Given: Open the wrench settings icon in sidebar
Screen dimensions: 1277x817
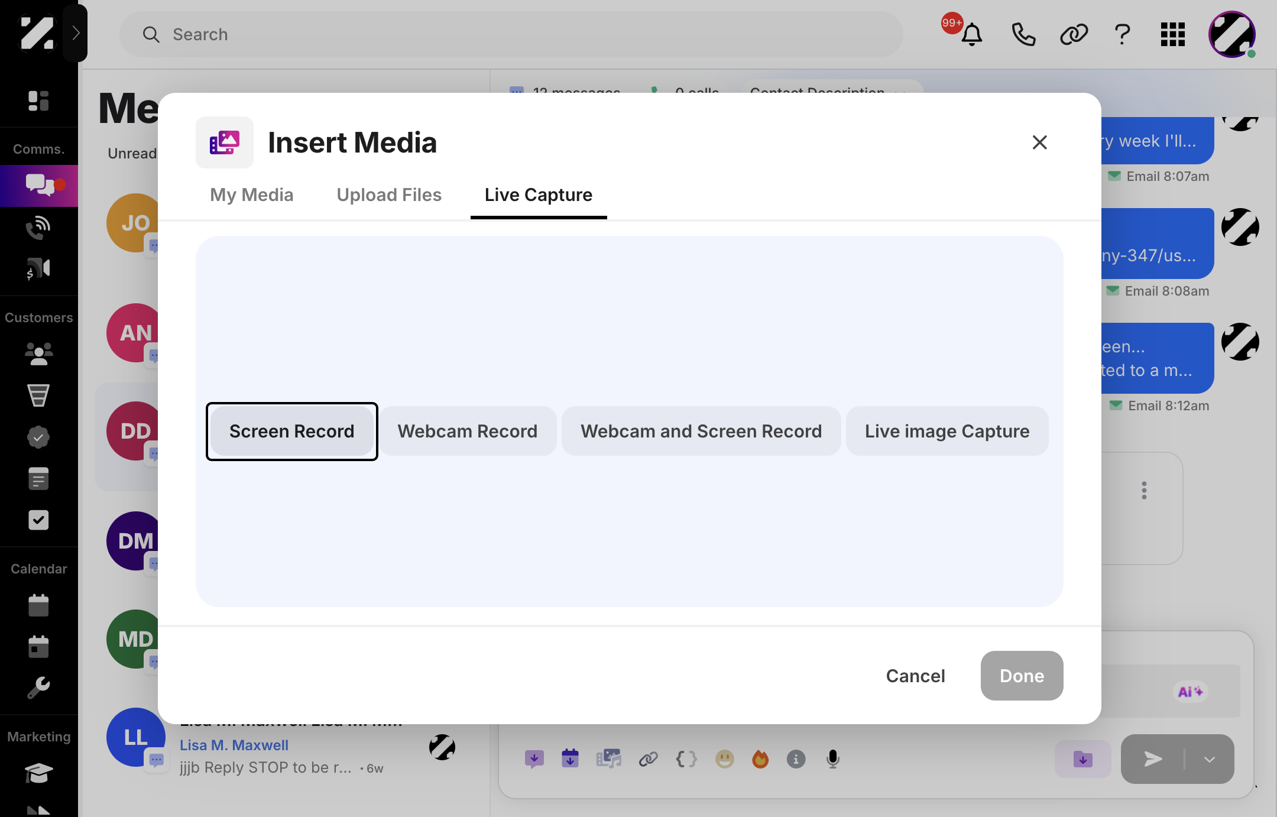Looking at the screenshot, I should [x=38, y=688].
